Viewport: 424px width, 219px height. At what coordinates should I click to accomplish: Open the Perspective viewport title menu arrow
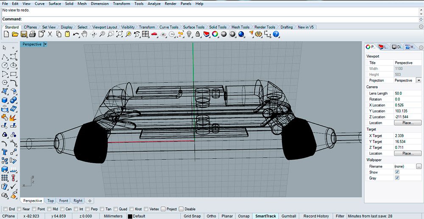pyautogui.click(x=45, y=44)
